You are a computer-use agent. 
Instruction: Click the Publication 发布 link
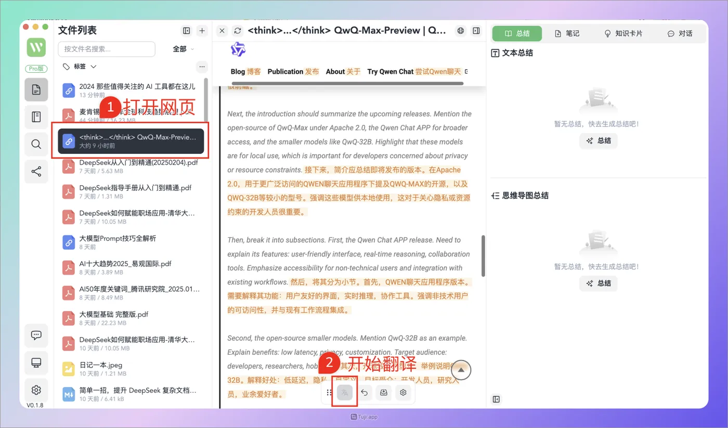(x=293, y=72)
